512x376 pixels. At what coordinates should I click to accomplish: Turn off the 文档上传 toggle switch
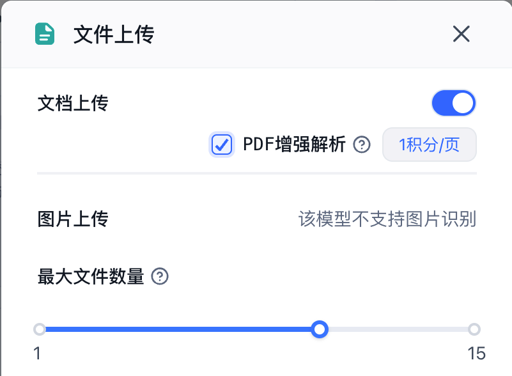454,103
